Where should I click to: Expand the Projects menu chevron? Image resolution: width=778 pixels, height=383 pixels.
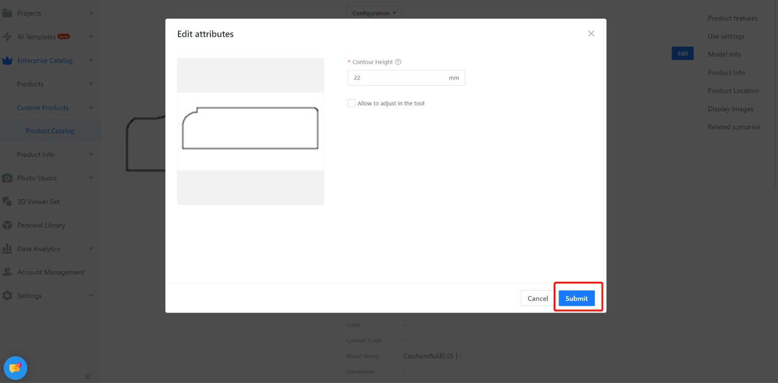point(91,13)
